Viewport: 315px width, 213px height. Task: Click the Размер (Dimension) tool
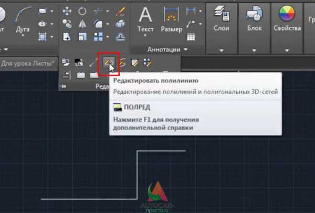[172, 19]
